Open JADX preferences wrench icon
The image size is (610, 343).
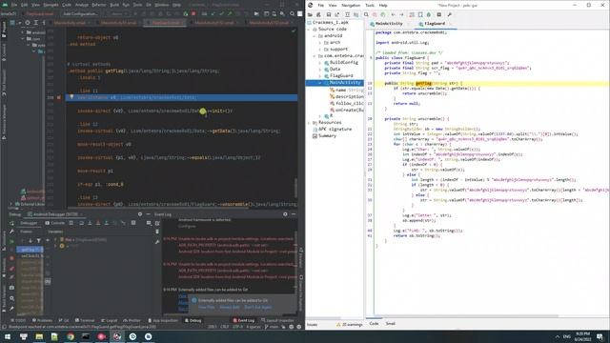[x=449, y=15]
